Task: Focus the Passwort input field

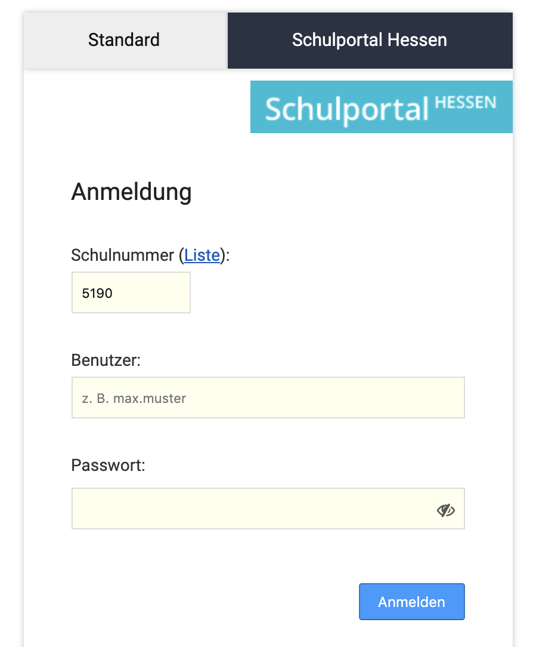Action: coord(250,509)
